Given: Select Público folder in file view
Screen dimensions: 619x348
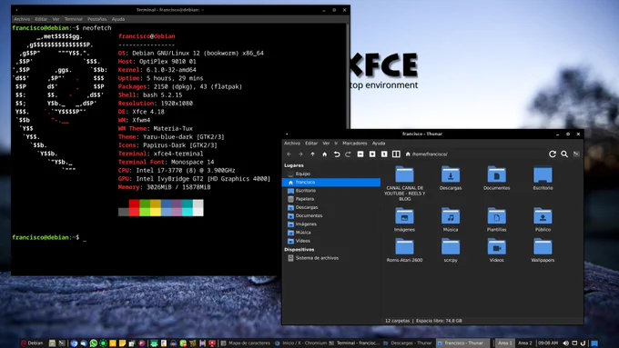Looking at the screenshot, I should click(543, 216).
